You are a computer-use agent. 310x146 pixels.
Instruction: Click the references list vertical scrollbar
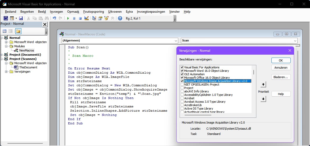point(254,72)
